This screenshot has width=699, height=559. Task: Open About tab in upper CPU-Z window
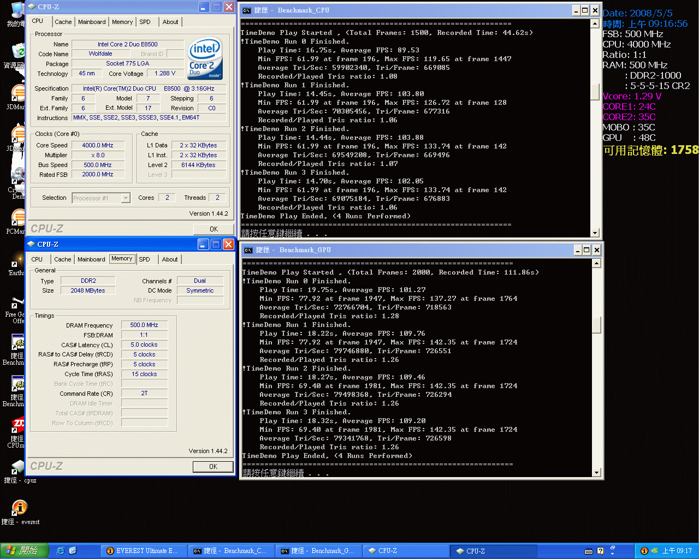coord(170,22)
